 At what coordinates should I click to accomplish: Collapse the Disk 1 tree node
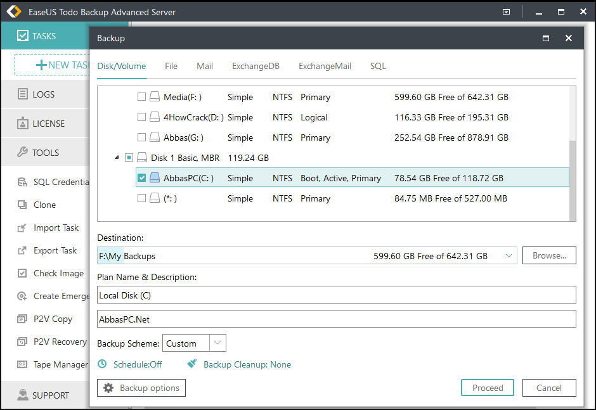click(x=117, y=157)
